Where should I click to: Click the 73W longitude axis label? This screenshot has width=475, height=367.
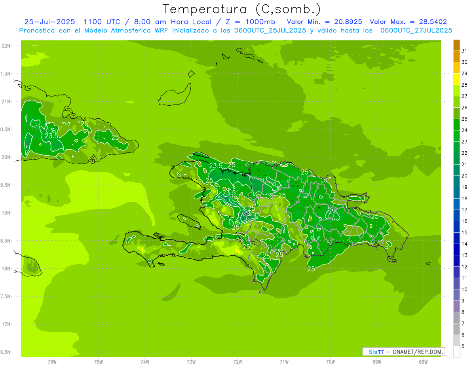(191, 362)
